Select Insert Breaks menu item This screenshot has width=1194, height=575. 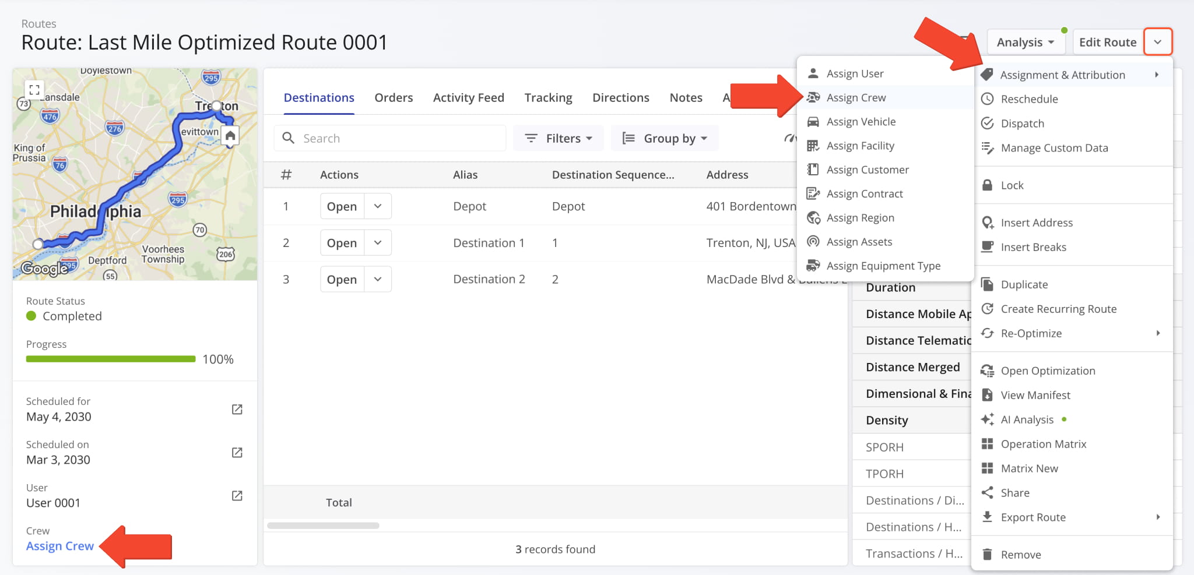(1072, 247)
